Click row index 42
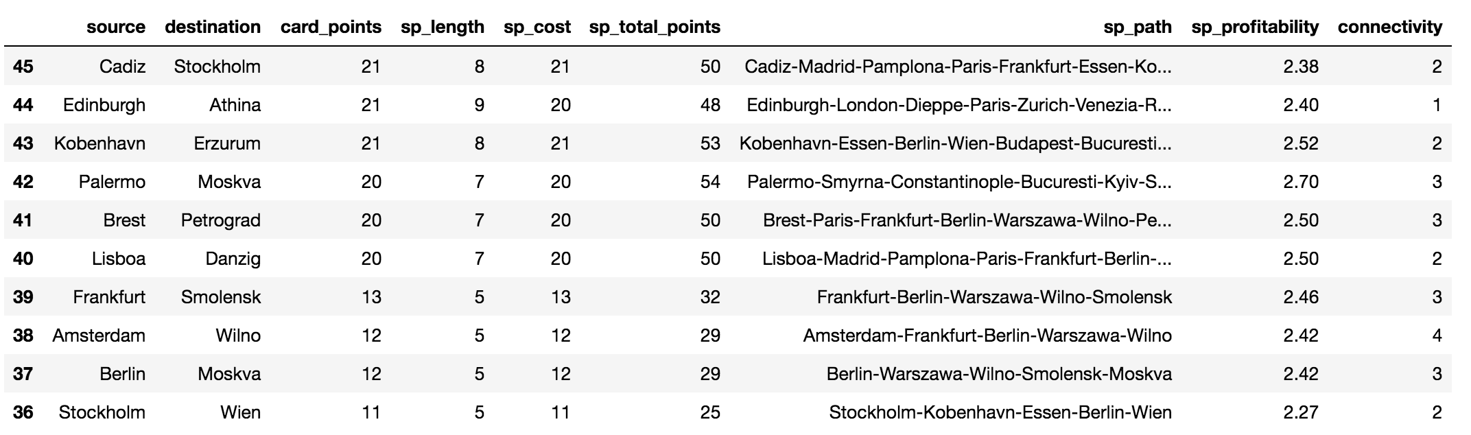Image resolution: width=1471 pixels, height=435 pixels. coord(23,182)
